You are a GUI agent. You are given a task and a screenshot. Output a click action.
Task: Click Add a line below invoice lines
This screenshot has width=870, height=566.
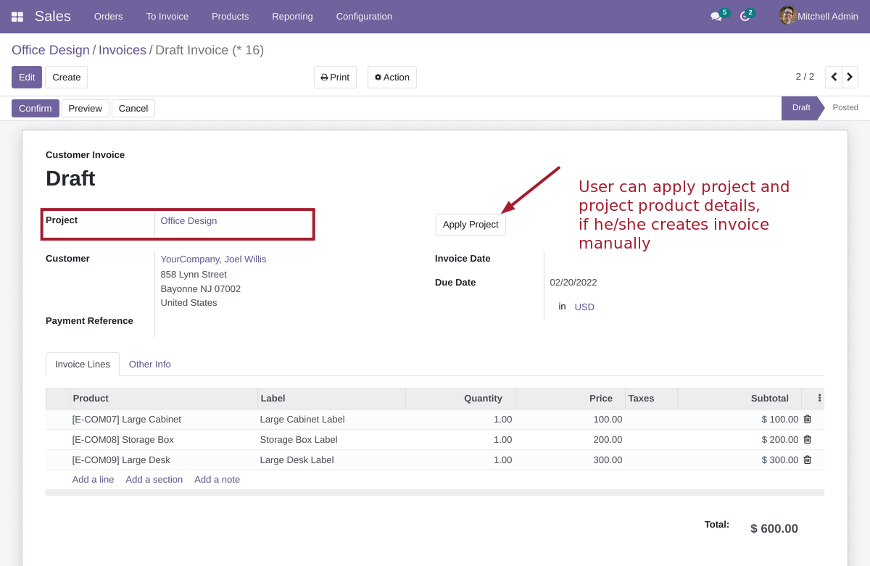click(93, 479)
